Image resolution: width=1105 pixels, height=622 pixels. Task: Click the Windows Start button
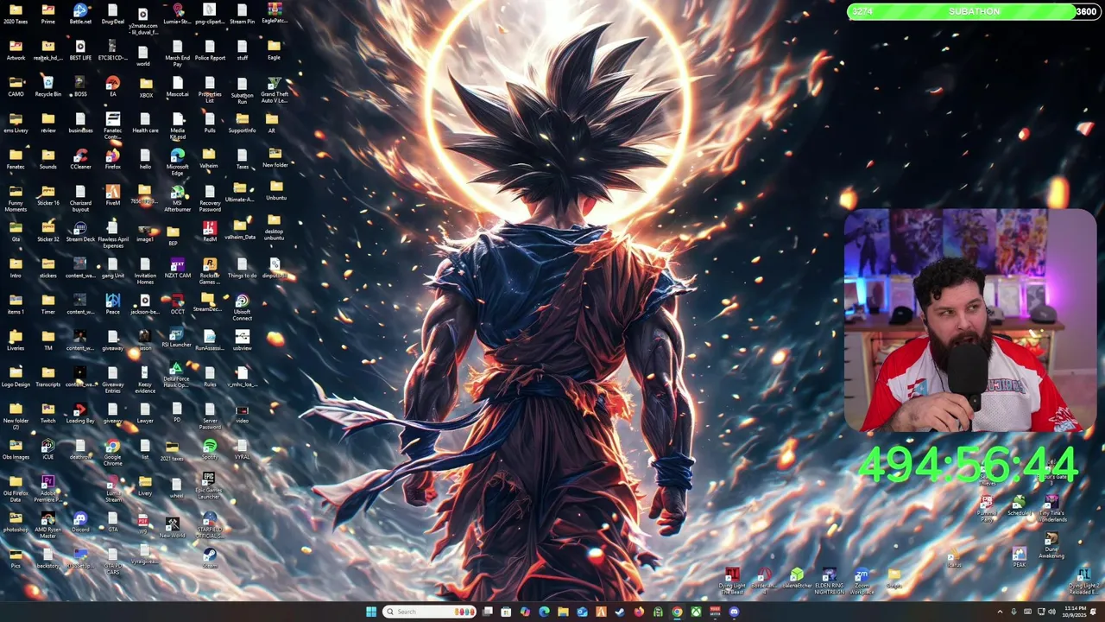point(371,612)
